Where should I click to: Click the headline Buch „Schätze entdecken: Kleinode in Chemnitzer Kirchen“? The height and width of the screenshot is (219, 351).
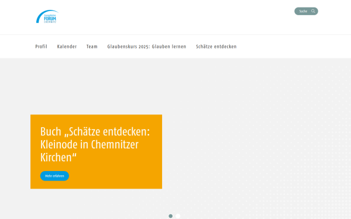pyautogui.click(x=95, y=144)
